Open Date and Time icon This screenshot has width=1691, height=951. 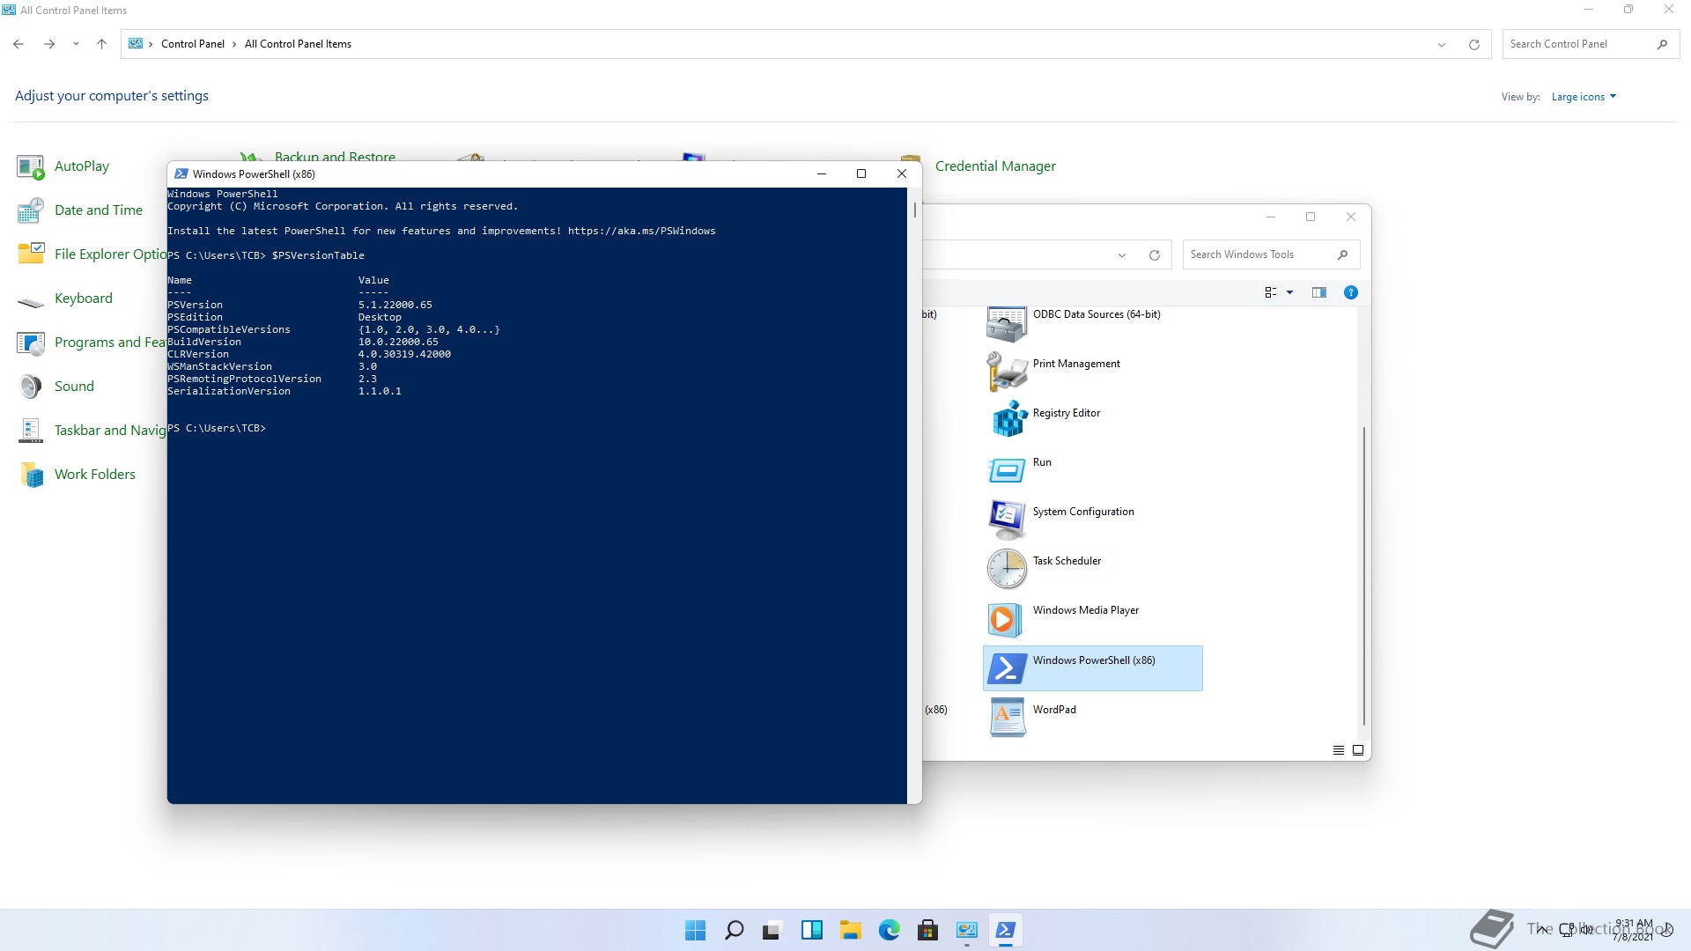[31, 210]
